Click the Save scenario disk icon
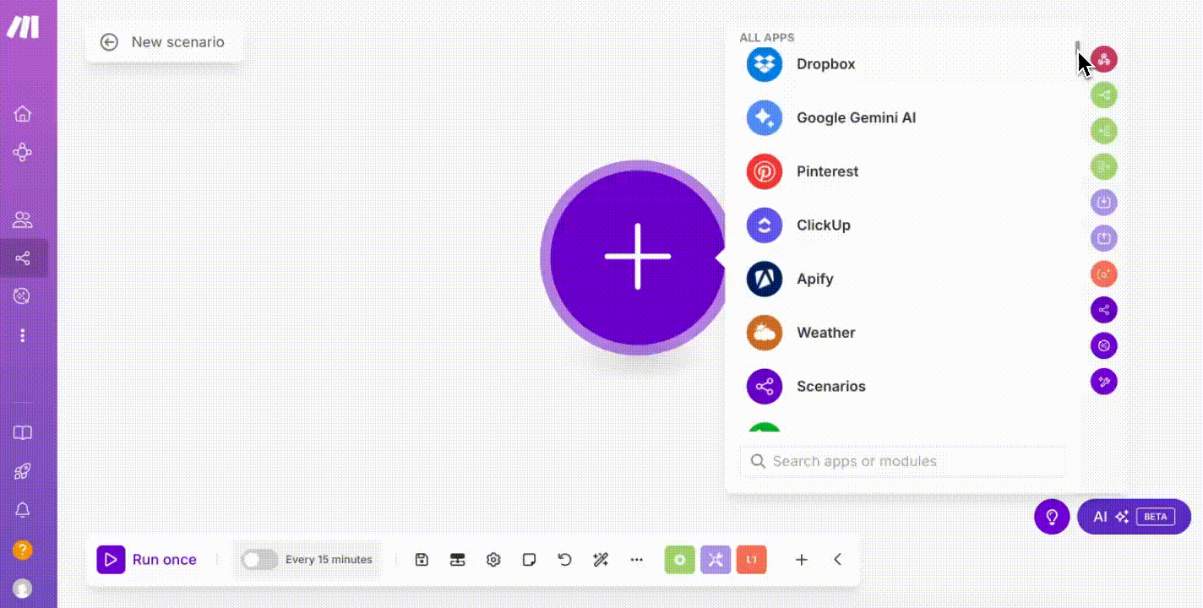The image size is (1203, 608). (x=422, y=559)
